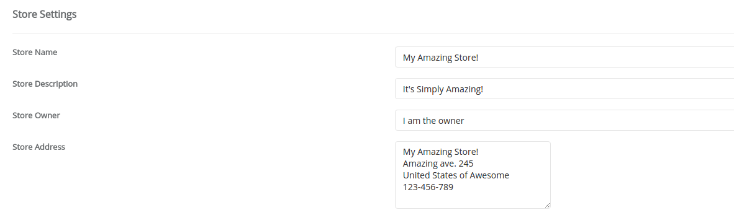Click the Store Name label
Viewport: 734px width, 223px height.
[x=35, y=52]
